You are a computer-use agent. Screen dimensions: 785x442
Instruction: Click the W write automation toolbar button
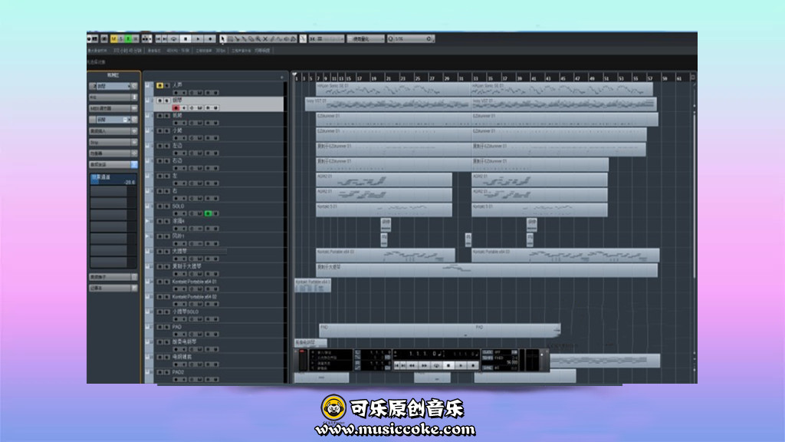(x=135, y=39)
